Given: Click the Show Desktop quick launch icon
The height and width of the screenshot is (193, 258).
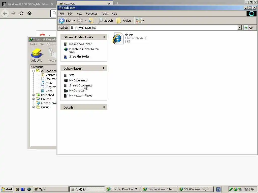Looking at the screenshot, I should coord(23,189).
